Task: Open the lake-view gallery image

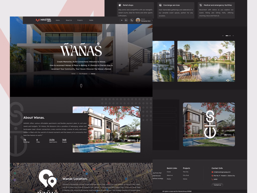Action: tap(206, 61)
